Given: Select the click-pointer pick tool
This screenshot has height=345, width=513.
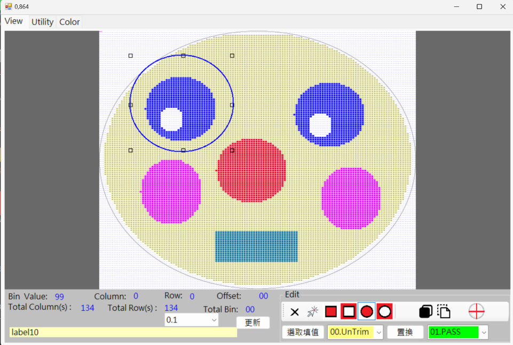Looking at the screenshot, I should (312, 312).
